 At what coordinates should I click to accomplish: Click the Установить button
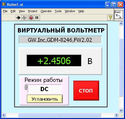point(45,99)
